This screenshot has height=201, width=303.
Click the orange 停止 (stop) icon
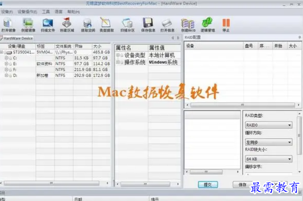226,23
